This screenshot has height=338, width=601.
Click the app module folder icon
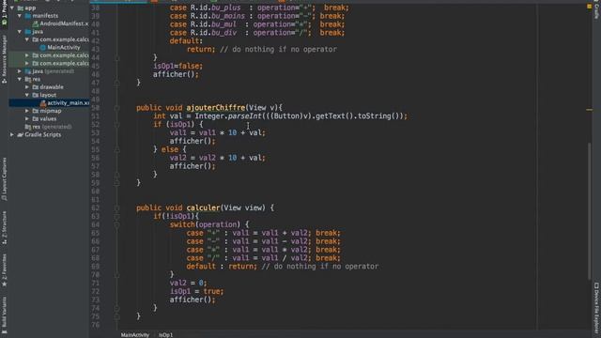[x=21, y=8]
